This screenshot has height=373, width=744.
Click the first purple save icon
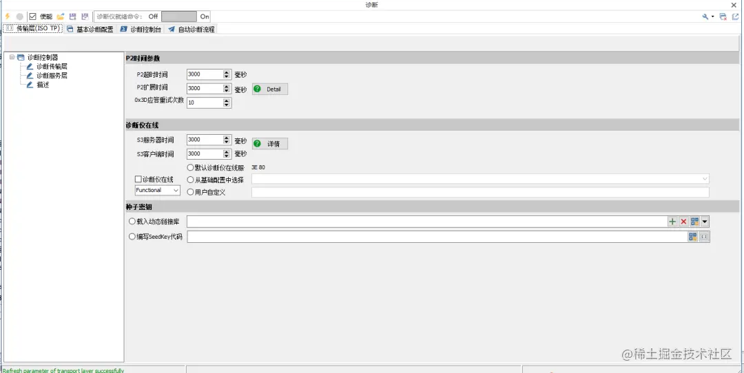point(72,16)
